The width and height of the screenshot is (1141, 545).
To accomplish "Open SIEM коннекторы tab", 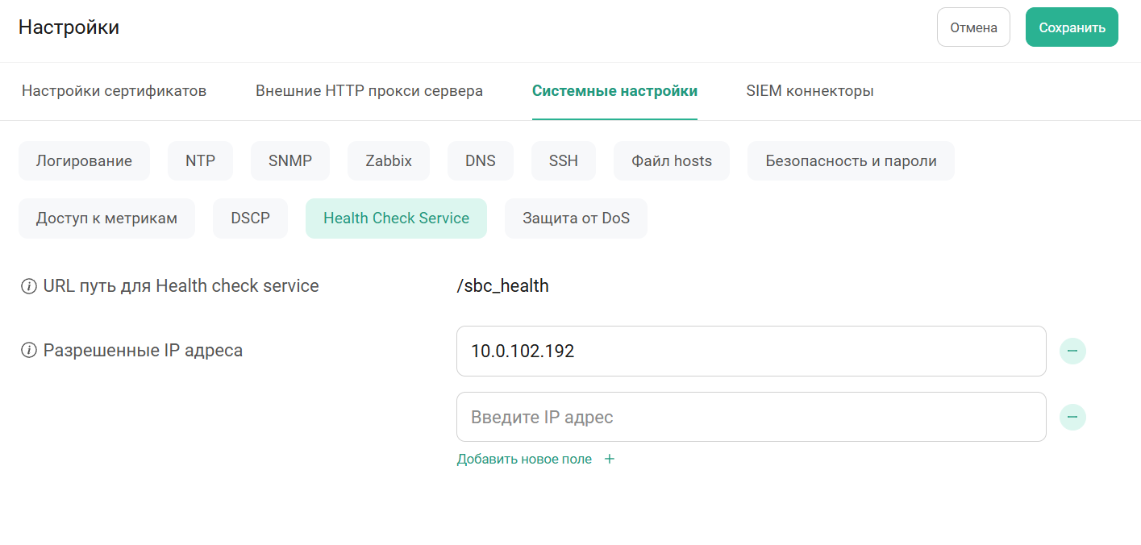I will 810,91.
